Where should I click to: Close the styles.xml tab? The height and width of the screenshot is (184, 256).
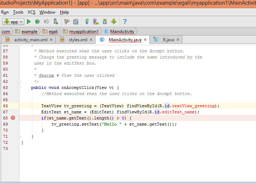91,40
